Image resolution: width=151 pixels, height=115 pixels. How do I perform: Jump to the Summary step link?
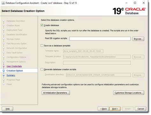(x=11, y=75)
